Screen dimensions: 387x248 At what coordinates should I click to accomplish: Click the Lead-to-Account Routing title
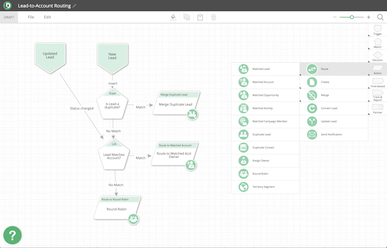pos(44,6)
